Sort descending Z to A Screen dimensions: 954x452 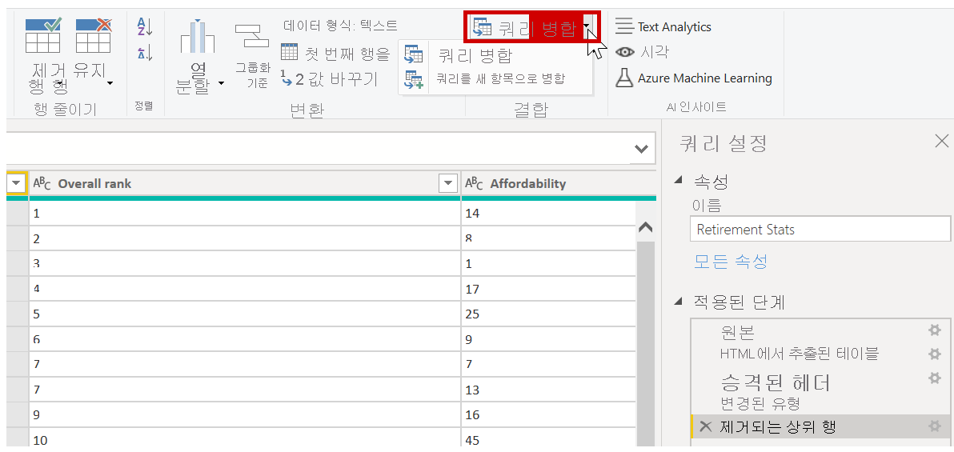coord(145,53)
